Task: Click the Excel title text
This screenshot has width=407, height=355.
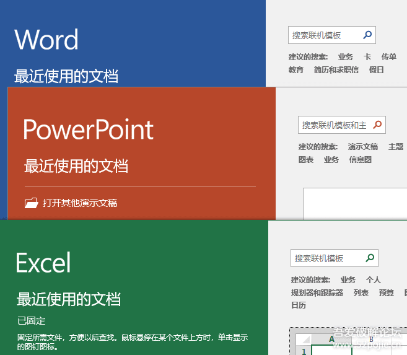Action: pyautogui.click(x=43, y=262)
